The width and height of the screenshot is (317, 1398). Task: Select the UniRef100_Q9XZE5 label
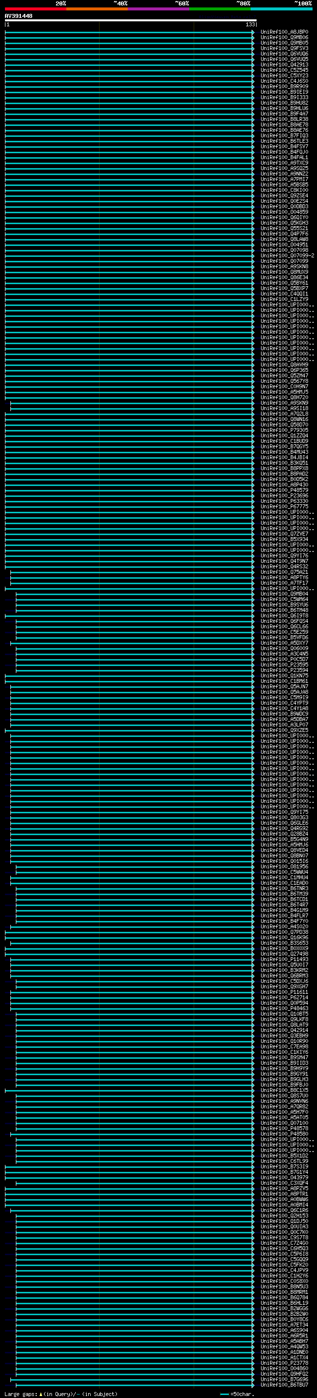click(284, 730)
